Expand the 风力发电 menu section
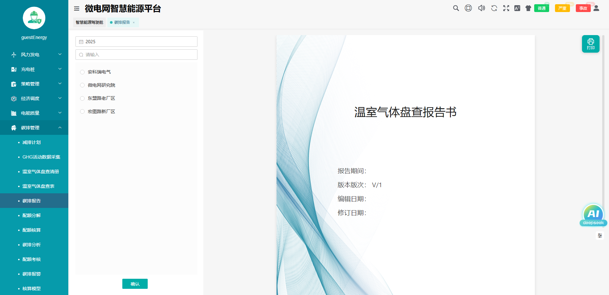 pyautogui.click(x=34, y=55)
